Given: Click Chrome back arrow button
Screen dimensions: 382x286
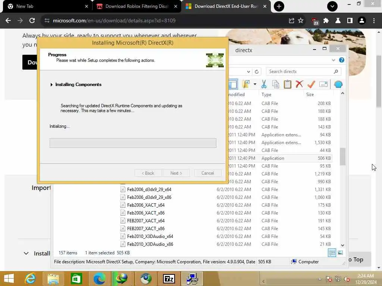Looking at the screenshot, I should [x=8, y=21].
